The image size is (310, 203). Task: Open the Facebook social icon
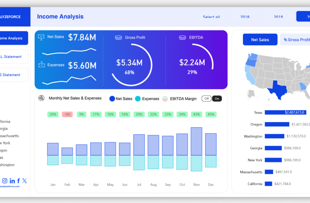[19, 181]
